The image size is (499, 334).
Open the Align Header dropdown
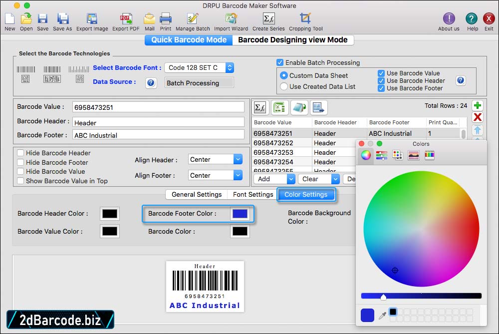click(x=215, y=159)
